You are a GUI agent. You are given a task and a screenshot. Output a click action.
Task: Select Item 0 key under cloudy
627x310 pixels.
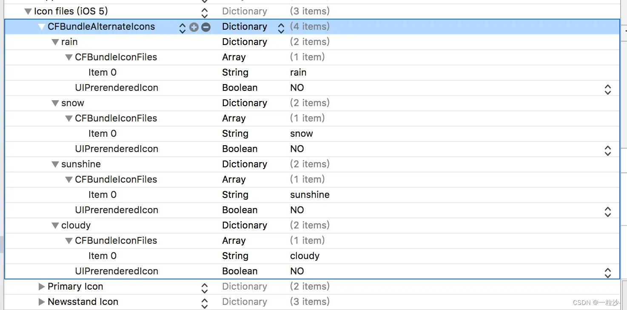coord(103,256)
